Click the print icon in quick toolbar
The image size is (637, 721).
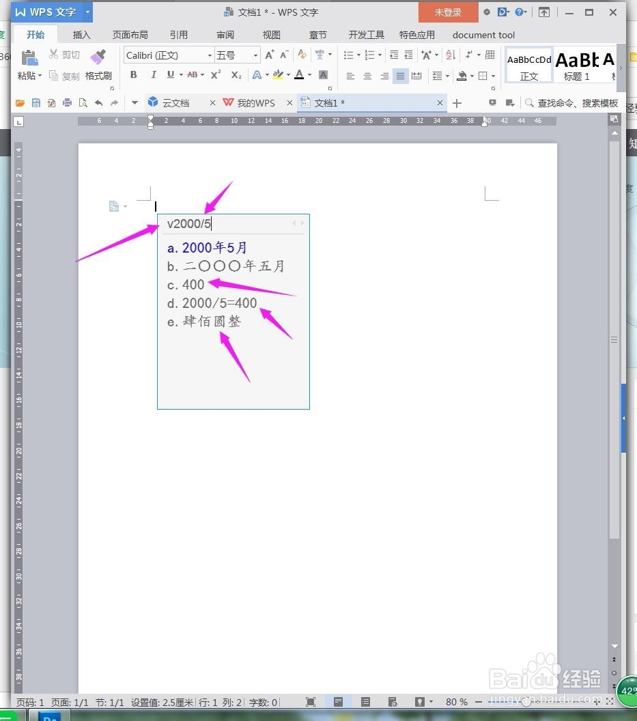coord(67,103)
